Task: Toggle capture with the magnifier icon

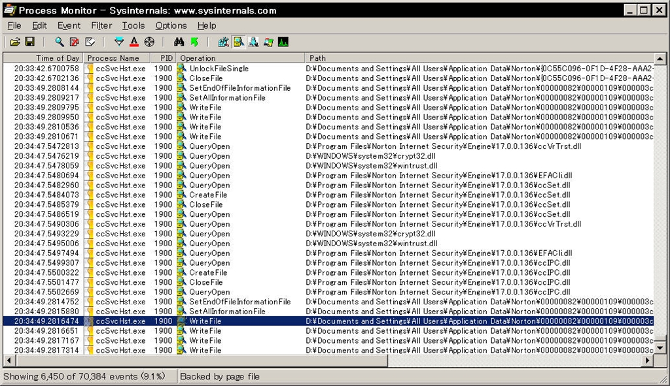Action: click(x=60, y=42)
